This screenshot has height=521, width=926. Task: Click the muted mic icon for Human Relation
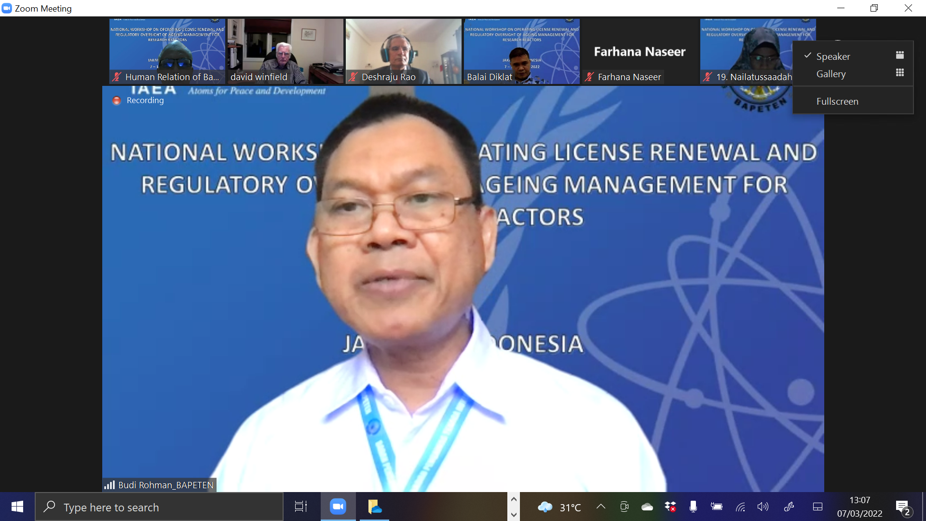pos(117,77)
